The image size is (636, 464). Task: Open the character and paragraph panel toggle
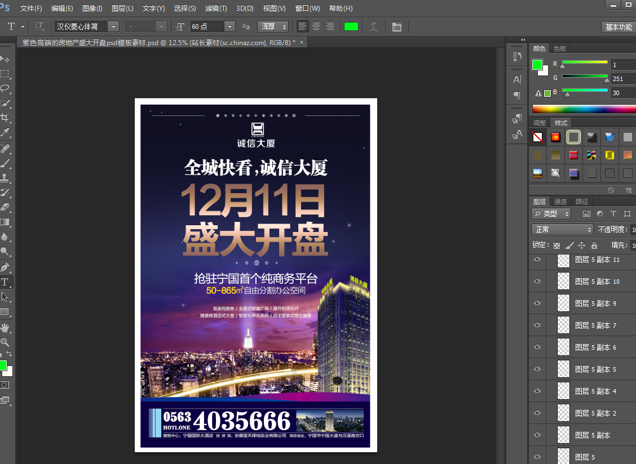[397, 26]
